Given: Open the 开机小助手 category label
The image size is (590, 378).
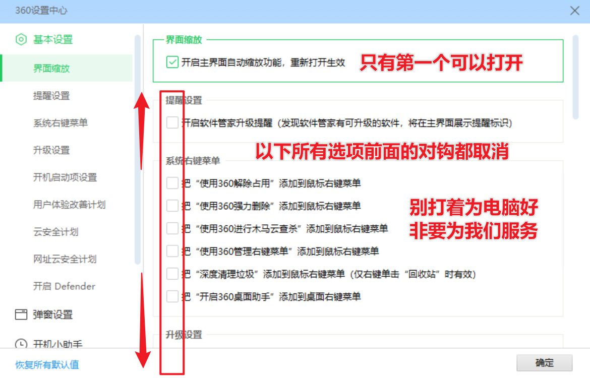Looking at the screenshot, I should click(57, 344).
